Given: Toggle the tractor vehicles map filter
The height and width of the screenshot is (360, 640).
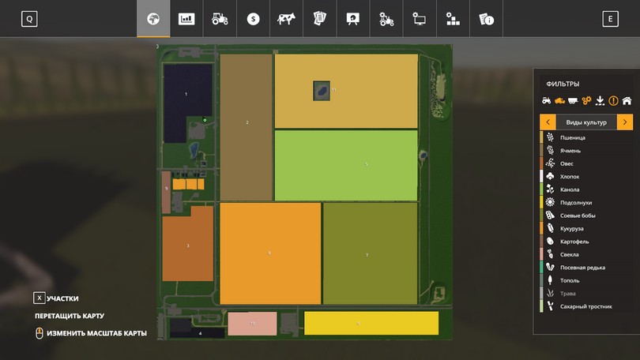Looking at the screenshot, I should 546,100.
